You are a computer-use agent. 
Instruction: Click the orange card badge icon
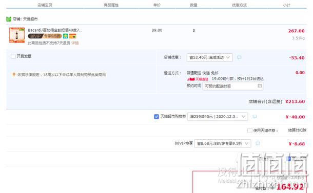(73, 36)
